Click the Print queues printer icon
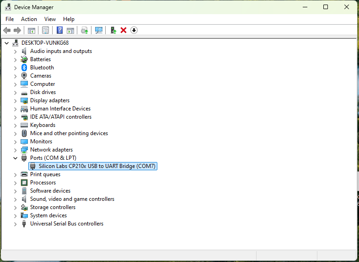 pyautogui.click(x=24, y=174)
